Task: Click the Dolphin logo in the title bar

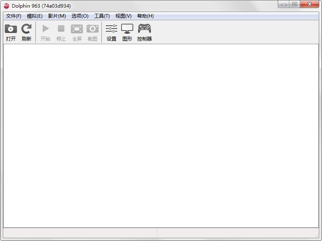Action: point(6,6)
